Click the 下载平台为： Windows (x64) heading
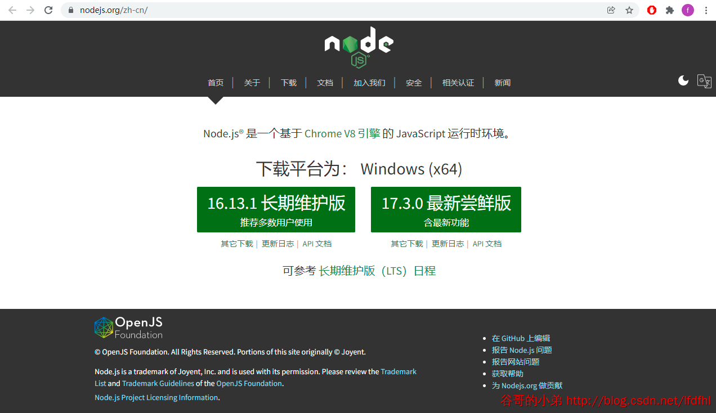 pos(359,169)
